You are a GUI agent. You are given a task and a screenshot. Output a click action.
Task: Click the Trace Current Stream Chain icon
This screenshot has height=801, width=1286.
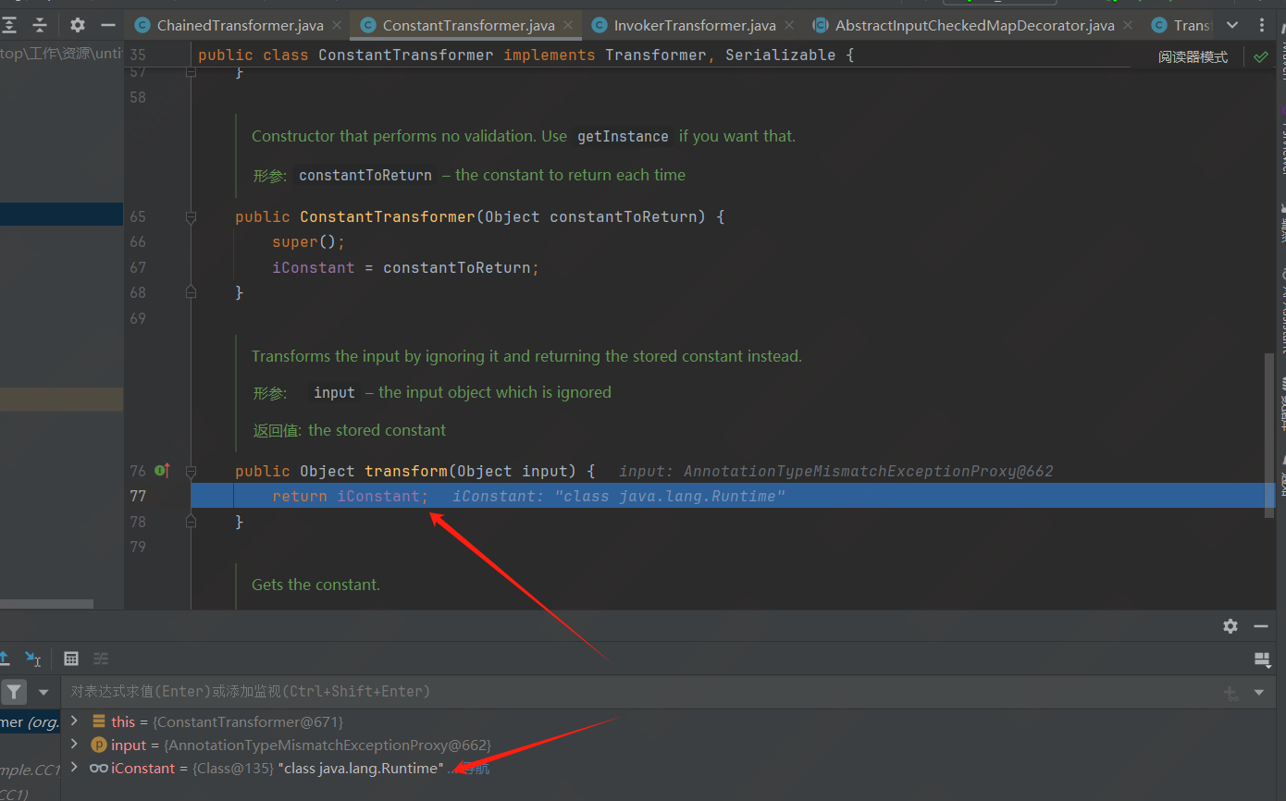point(101,659)
